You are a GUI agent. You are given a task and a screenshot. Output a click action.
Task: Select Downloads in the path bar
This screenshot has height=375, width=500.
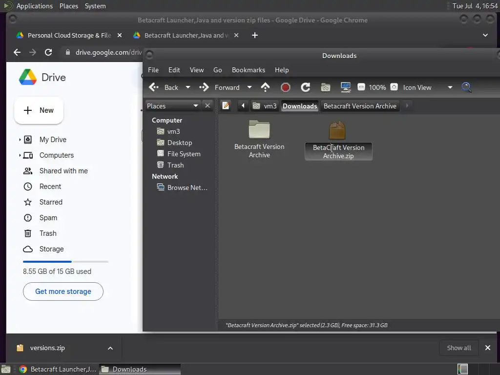click(x=300, y=106)
